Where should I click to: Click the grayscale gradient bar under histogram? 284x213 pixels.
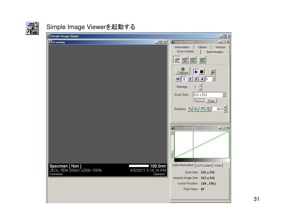(202, 160)
